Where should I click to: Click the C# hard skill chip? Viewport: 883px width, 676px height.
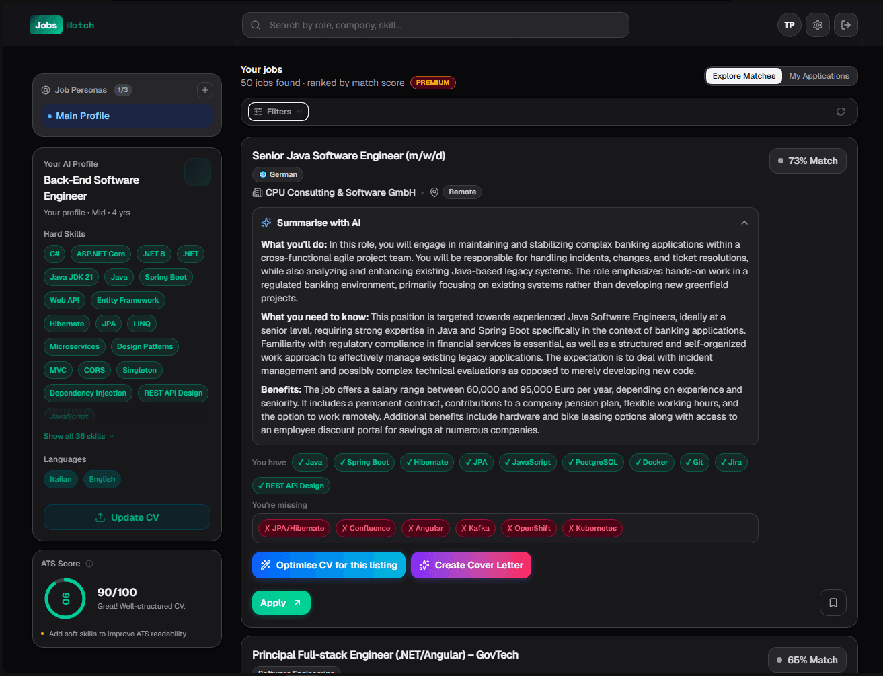(x=54, y=254)
